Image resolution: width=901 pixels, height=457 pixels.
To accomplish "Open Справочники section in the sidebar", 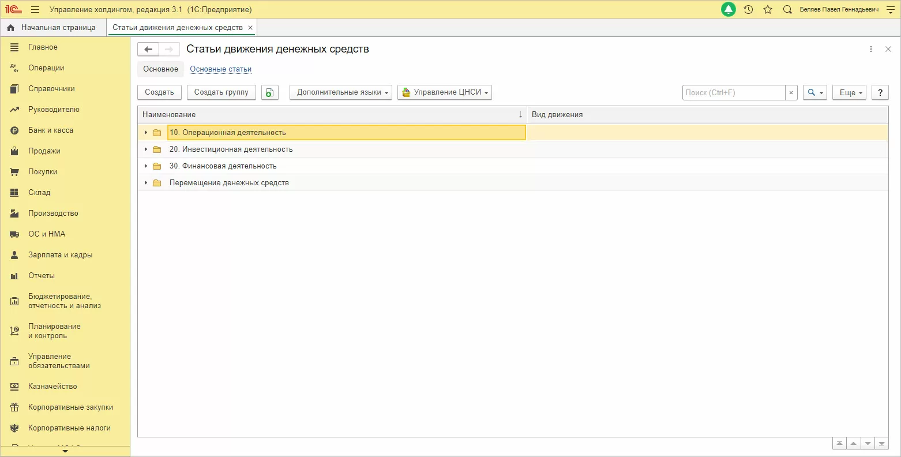I will pyautogui.click(x=51, y=89).
